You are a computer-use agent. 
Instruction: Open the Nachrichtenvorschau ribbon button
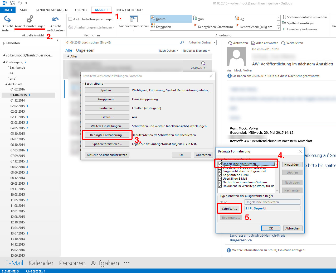[134, 23]
